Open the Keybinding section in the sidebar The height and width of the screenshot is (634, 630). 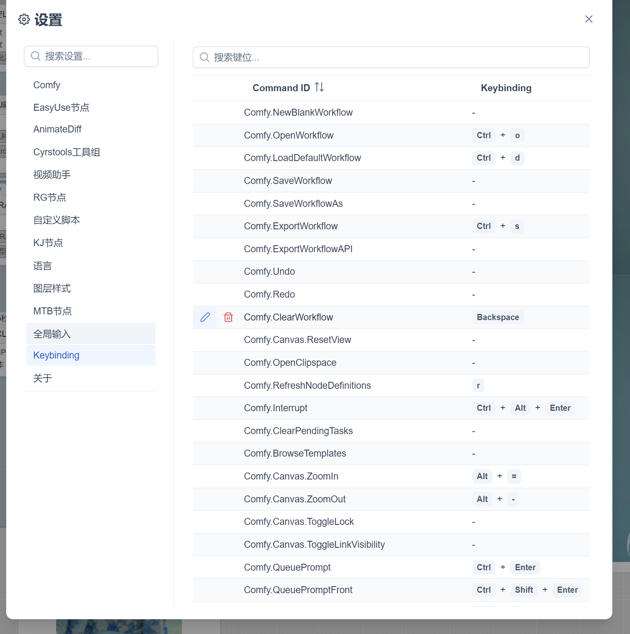coord(56,355)
